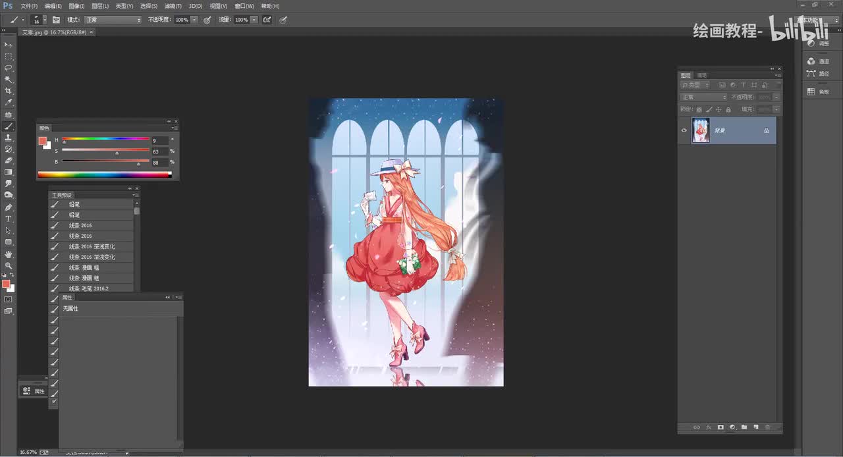Select the Magic Wand tool
The image size is (843, 457).
(9, 80)
